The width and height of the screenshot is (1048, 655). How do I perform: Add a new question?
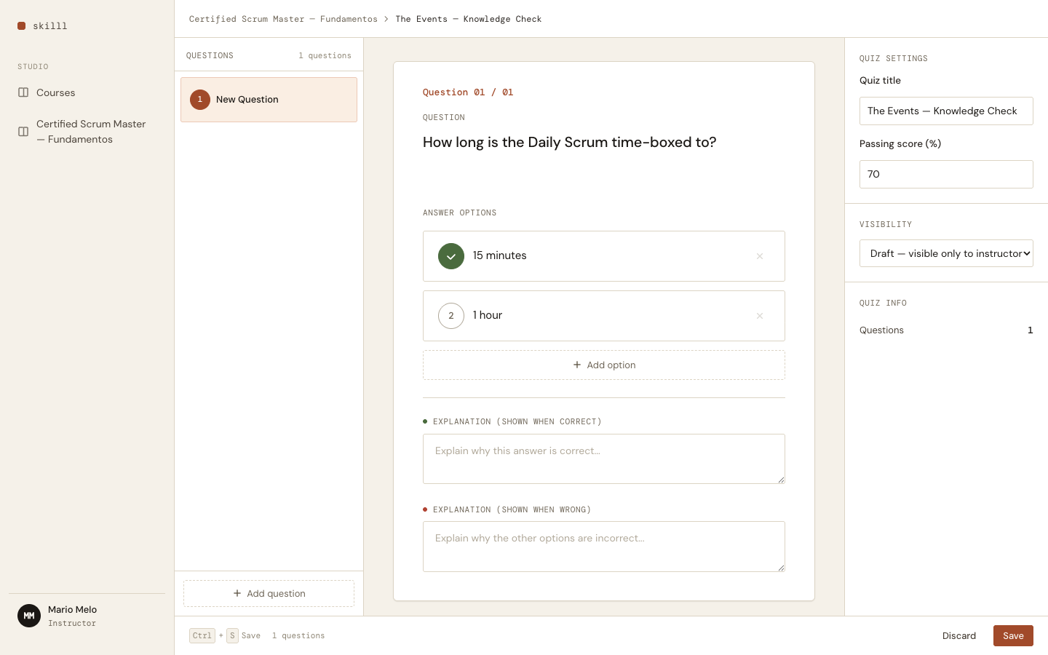[x=269, y=593]
